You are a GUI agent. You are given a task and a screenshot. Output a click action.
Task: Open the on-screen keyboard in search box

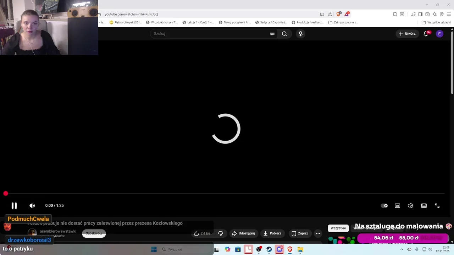pyautogui.click(x=272, y=34)
